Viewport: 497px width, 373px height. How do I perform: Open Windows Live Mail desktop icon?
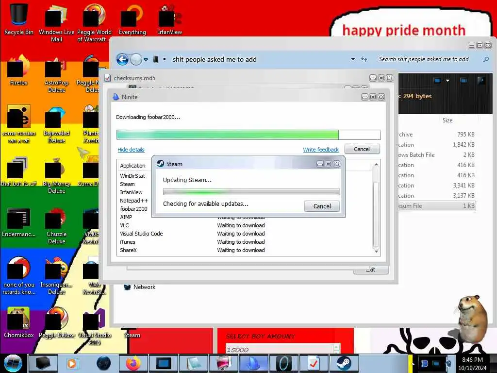point(56,22)
